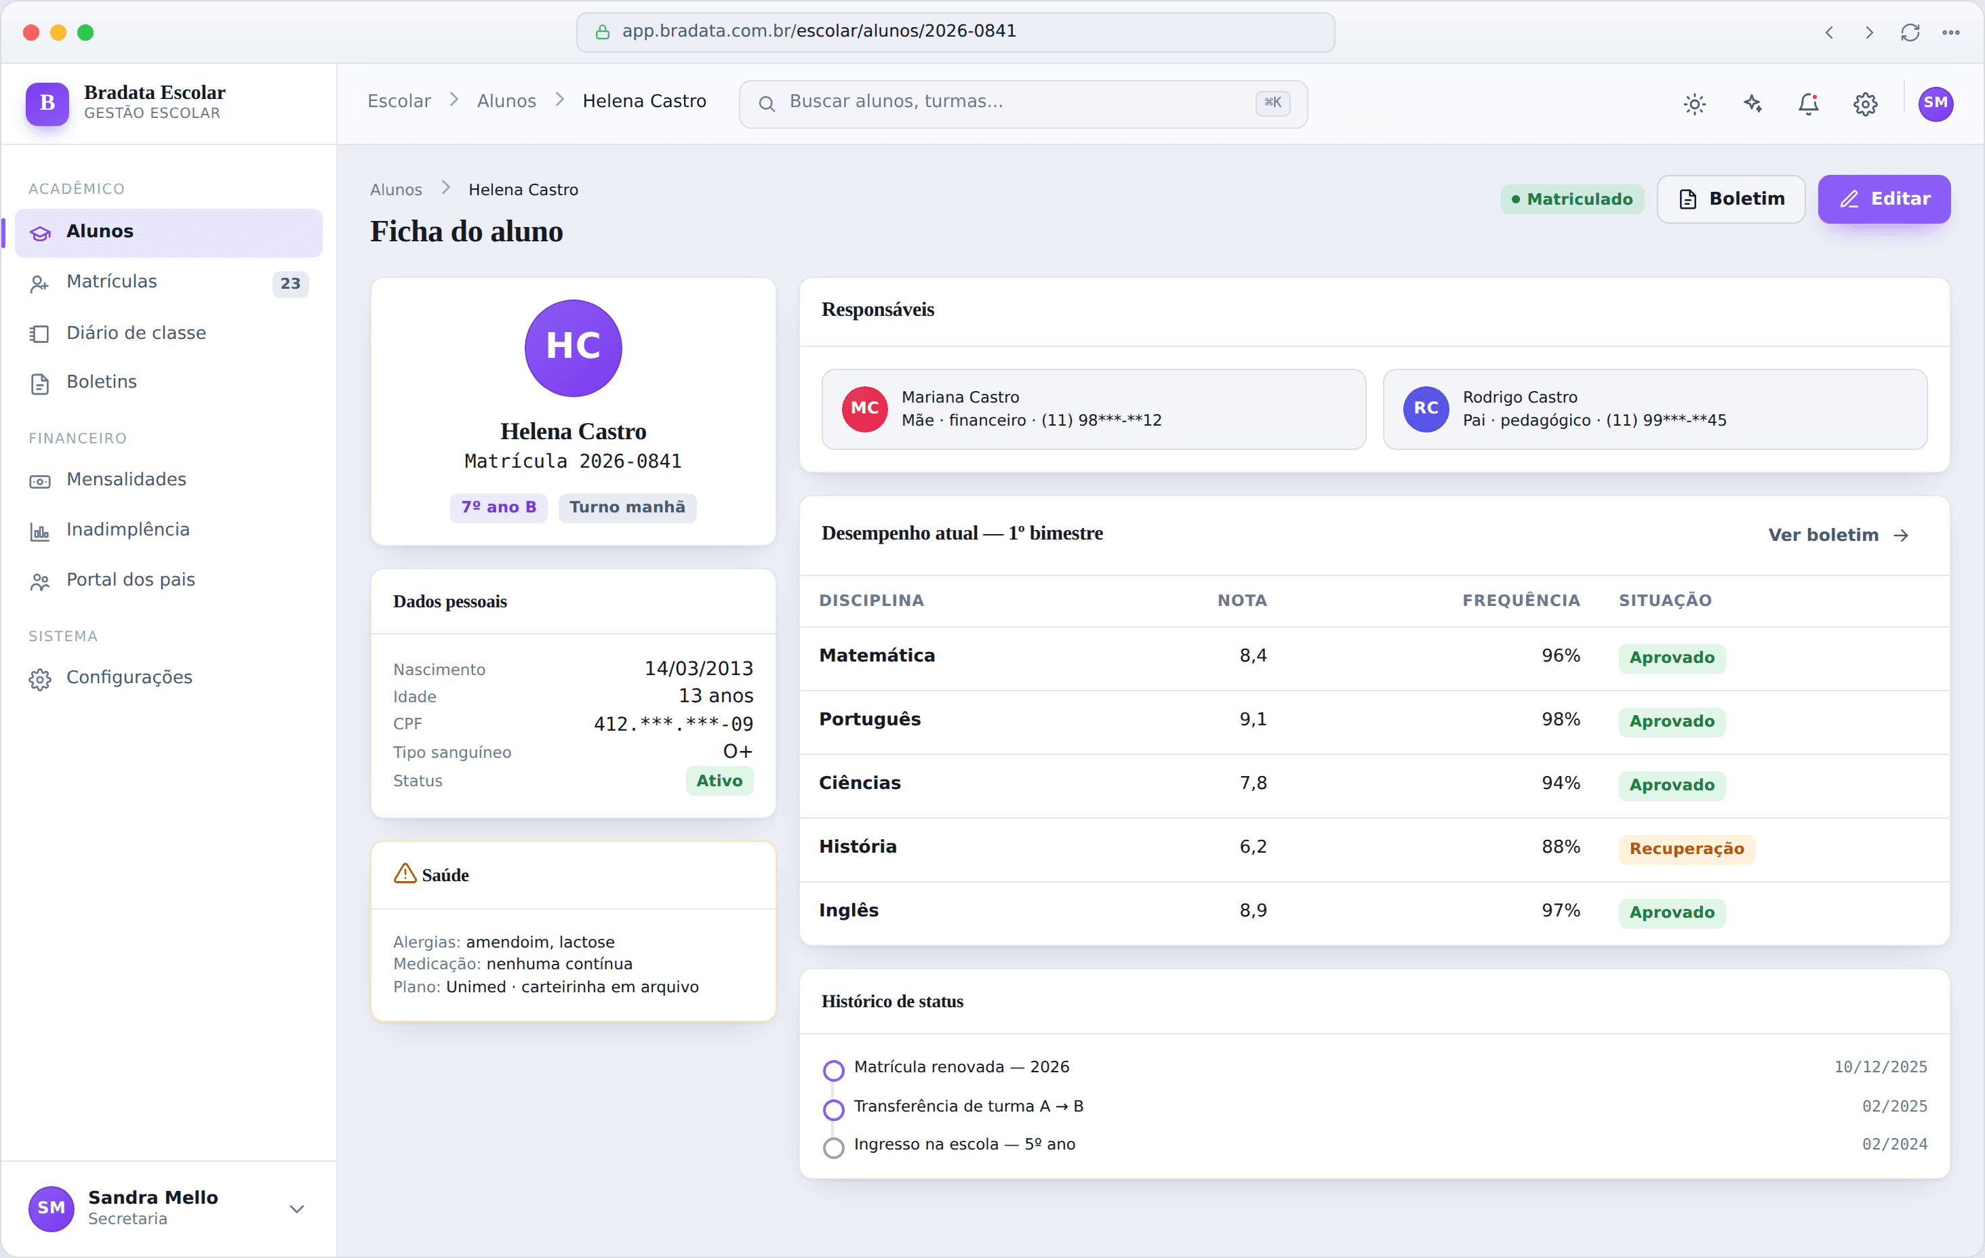Click the 7º ano B tag
This screenshot has height=1258, width=1985.
499,507
